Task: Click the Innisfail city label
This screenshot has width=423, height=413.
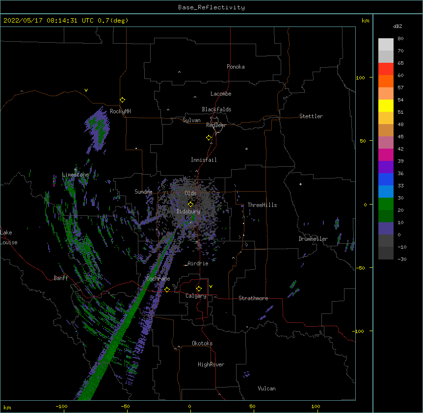Action: coord(204,160)
